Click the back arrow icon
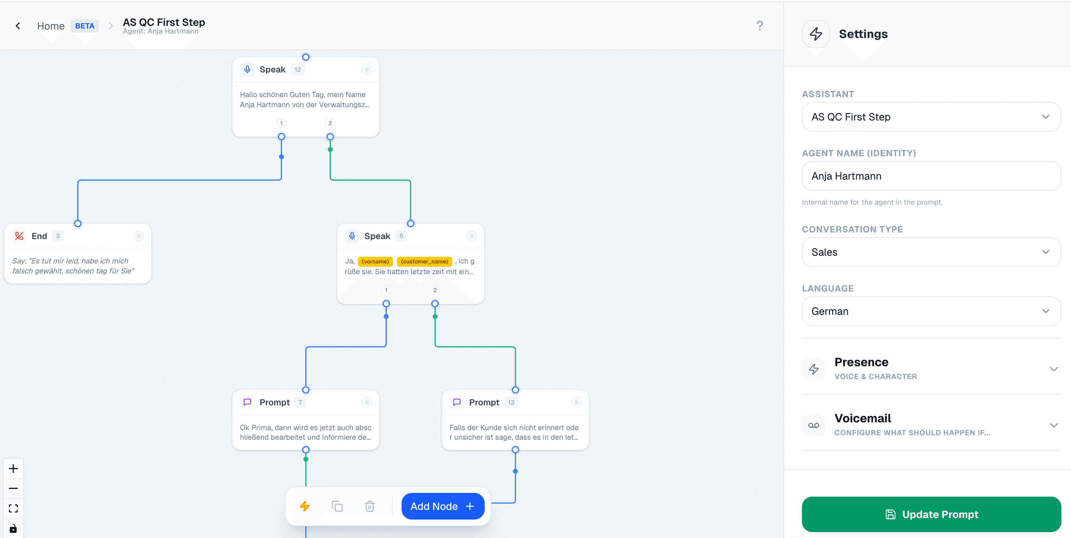 (x=18, y=26)
